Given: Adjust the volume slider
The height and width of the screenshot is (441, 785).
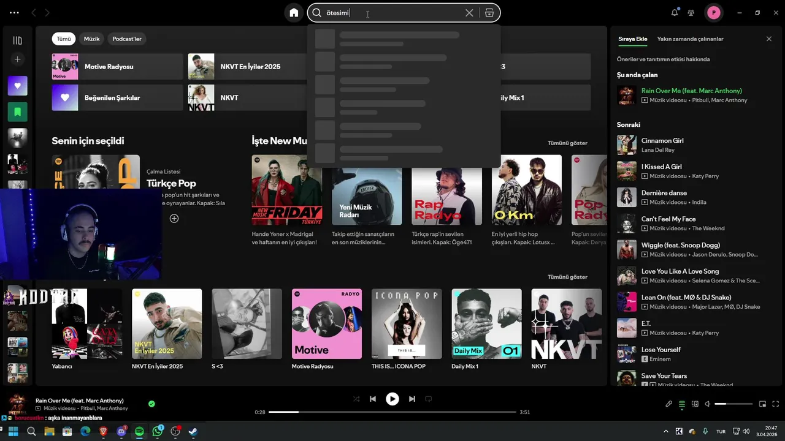Looking at the screenshot, I should coord(733,404).
